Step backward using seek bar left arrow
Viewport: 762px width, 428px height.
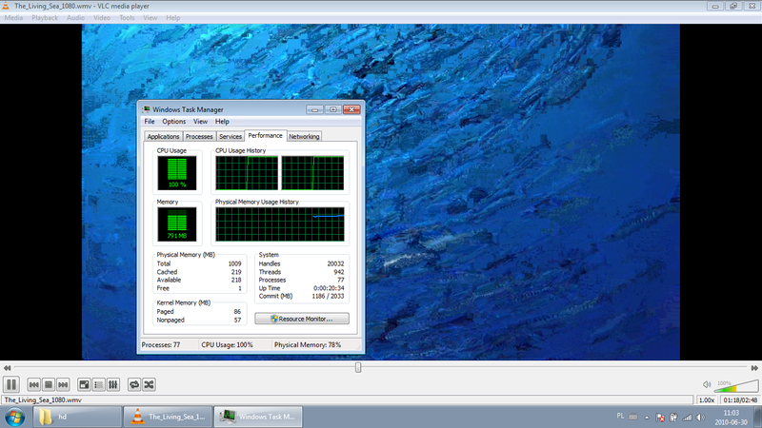(7, 368)
